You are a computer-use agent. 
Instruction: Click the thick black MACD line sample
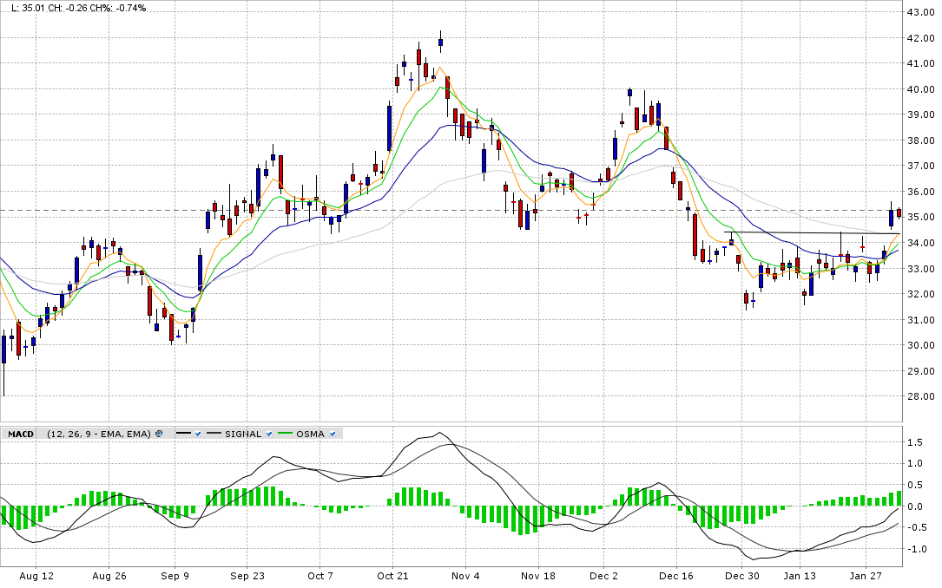[183, 434]
